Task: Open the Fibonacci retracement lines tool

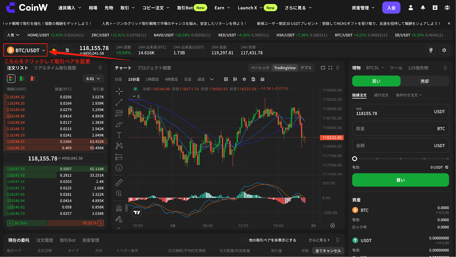Action: [x=119, y=113]
